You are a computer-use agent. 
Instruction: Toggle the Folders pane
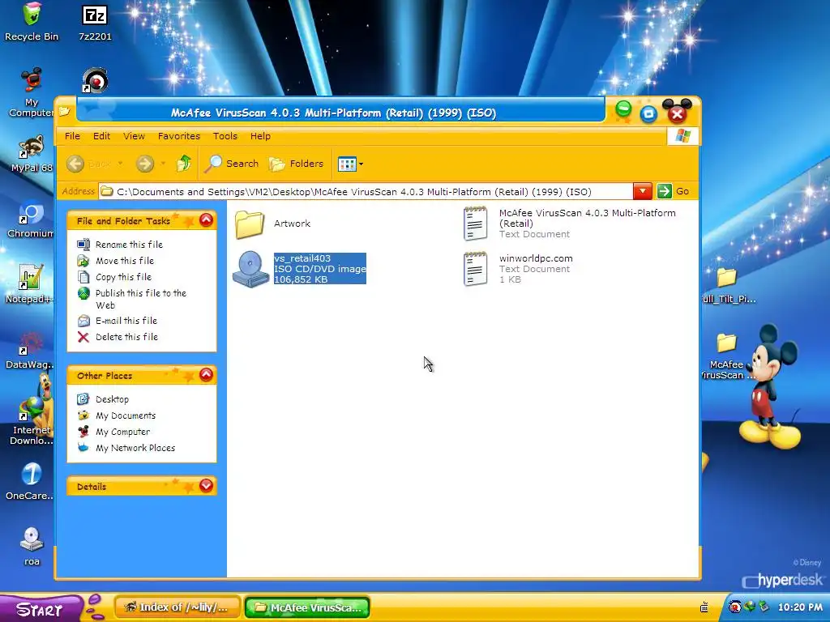297,164
